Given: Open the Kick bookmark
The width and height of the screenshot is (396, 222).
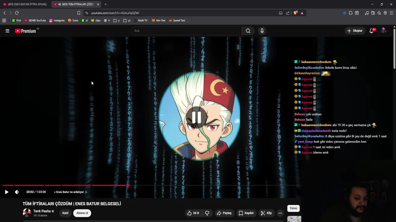Looking at the screenshot, I should (x=16, y=20).
